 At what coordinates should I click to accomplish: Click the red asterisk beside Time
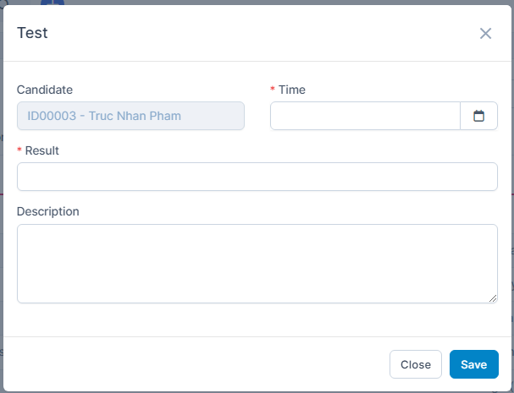pyautogui.click(x=273, y=90)
